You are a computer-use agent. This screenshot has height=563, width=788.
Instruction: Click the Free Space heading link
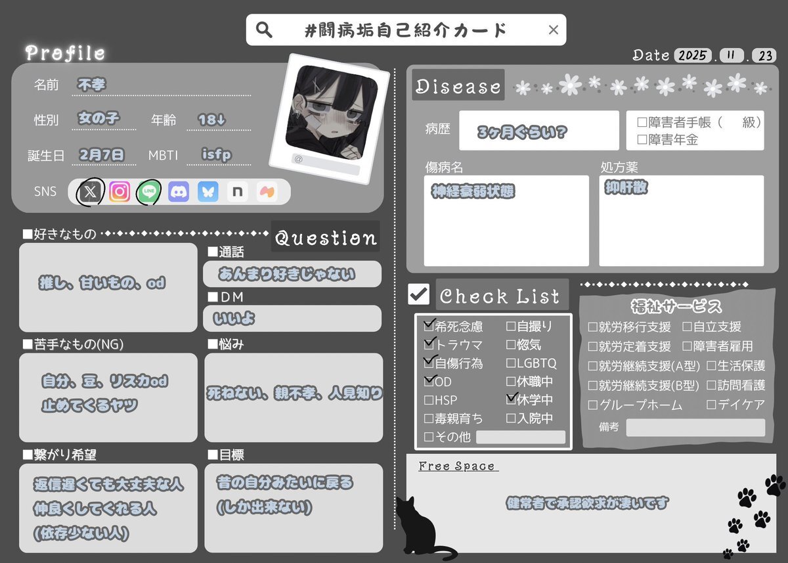(457, 466)
